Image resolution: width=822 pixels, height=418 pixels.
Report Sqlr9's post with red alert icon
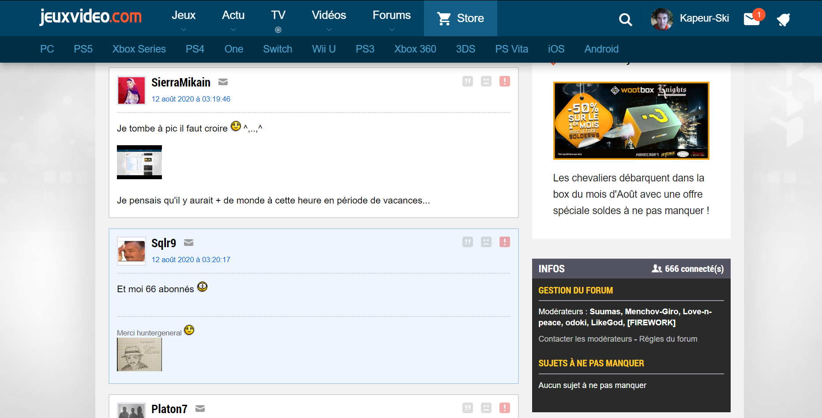pyautogui.click(x=504, y=242)
